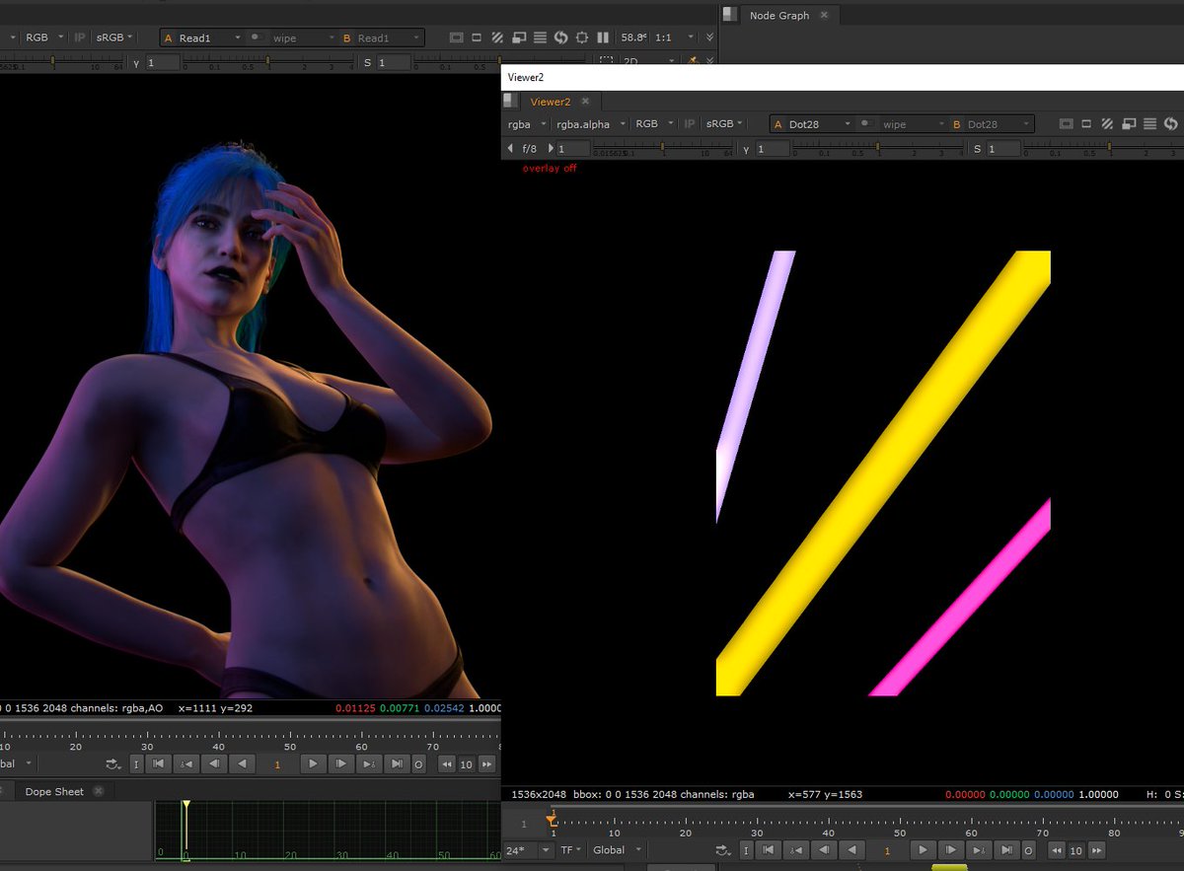Skip forward by increment in left timeline
This screenshot has width=1184, height=871.
click(x=486, y=763)
